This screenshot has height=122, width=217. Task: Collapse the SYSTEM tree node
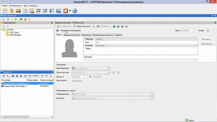(1, 30)
